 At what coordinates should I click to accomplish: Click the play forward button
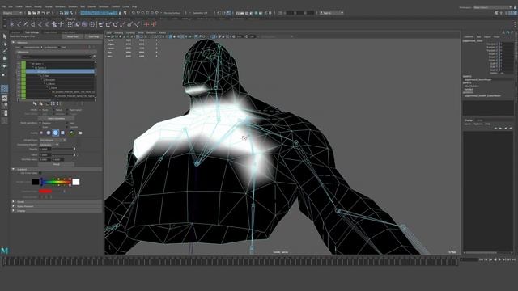pyautogui.click(x=499, y=259)
